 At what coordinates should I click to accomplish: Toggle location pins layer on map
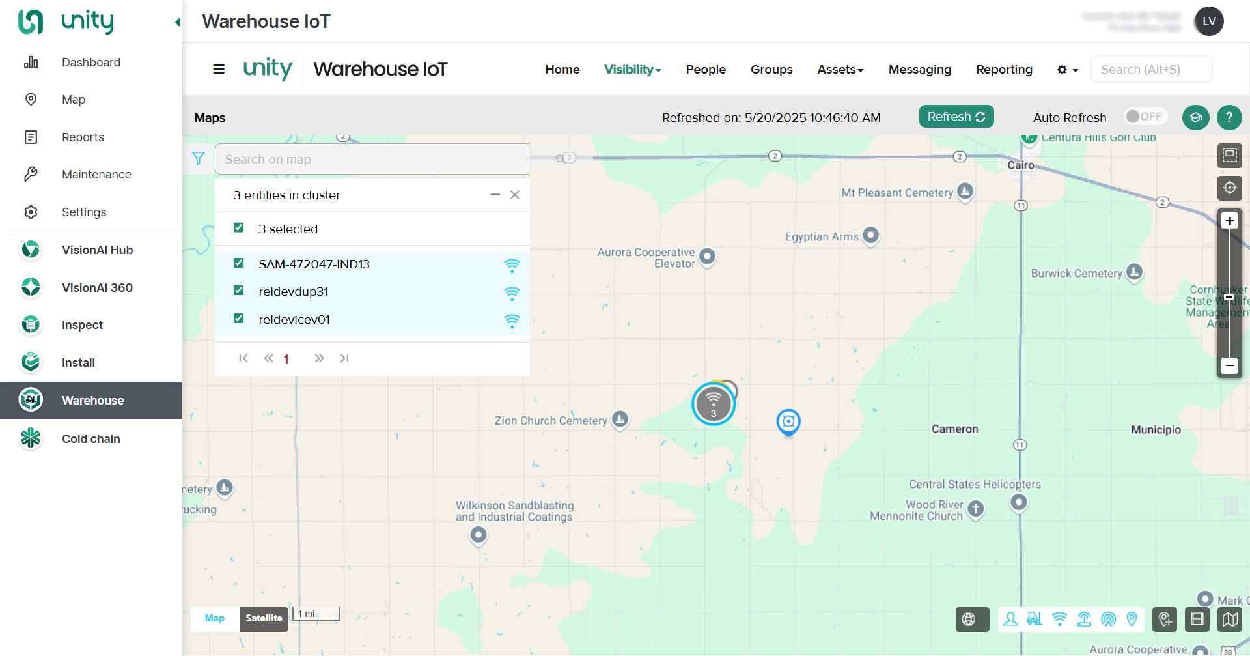[1132, 619]
